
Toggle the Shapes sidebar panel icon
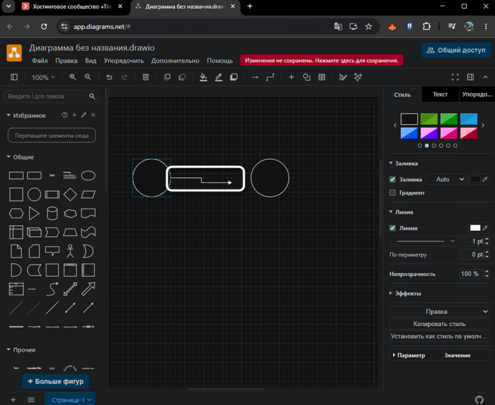click(x=14, y=77)
